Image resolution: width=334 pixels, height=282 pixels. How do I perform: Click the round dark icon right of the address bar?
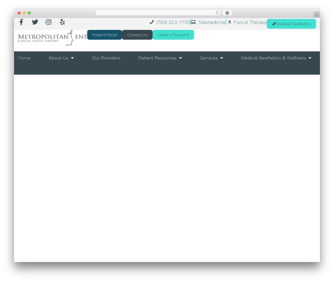click(227, 13)
